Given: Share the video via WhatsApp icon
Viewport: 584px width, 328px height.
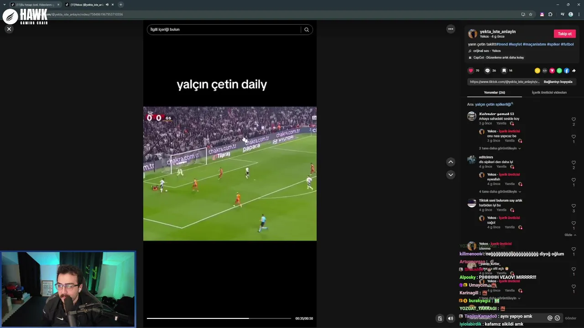Looking at the screenshot, I should click(x=559, y=71).
